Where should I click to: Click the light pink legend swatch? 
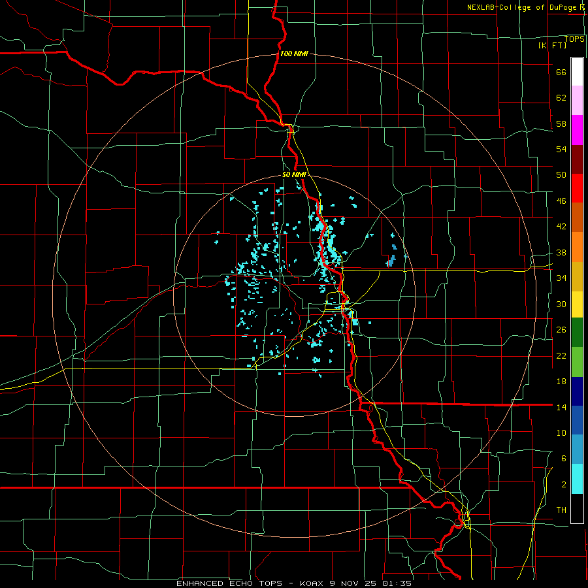[577, 101]
